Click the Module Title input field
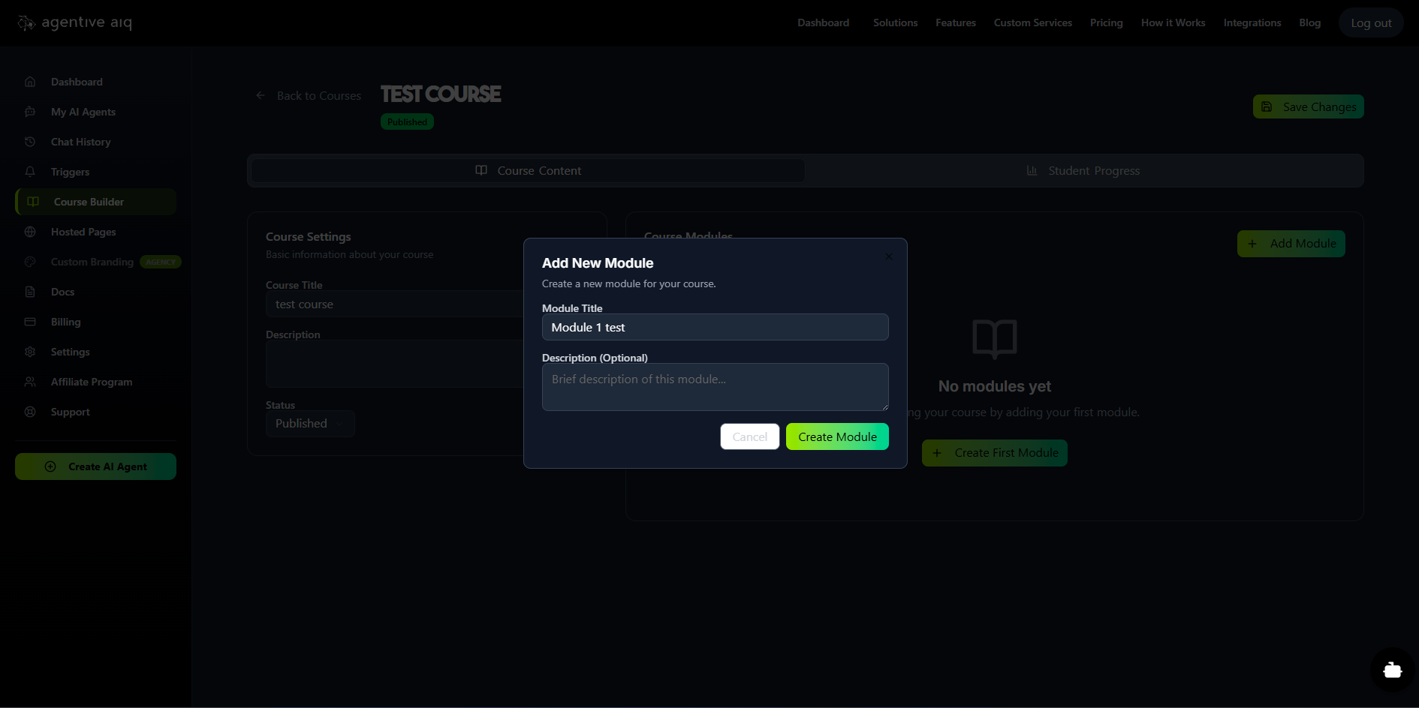Image resolution: width=1419 pixels, height=708 pixels. click(x=715, y=327)
